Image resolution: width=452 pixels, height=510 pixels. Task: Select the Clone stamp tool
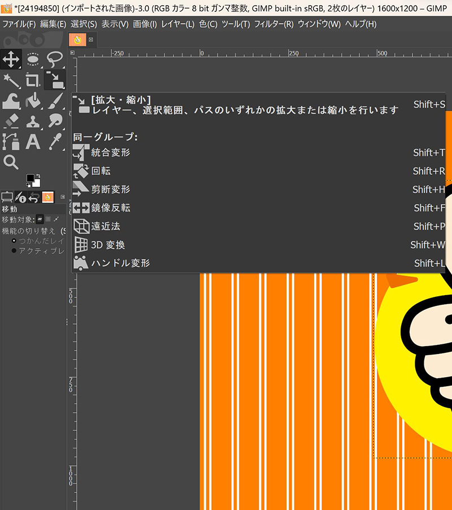[33, 122]
